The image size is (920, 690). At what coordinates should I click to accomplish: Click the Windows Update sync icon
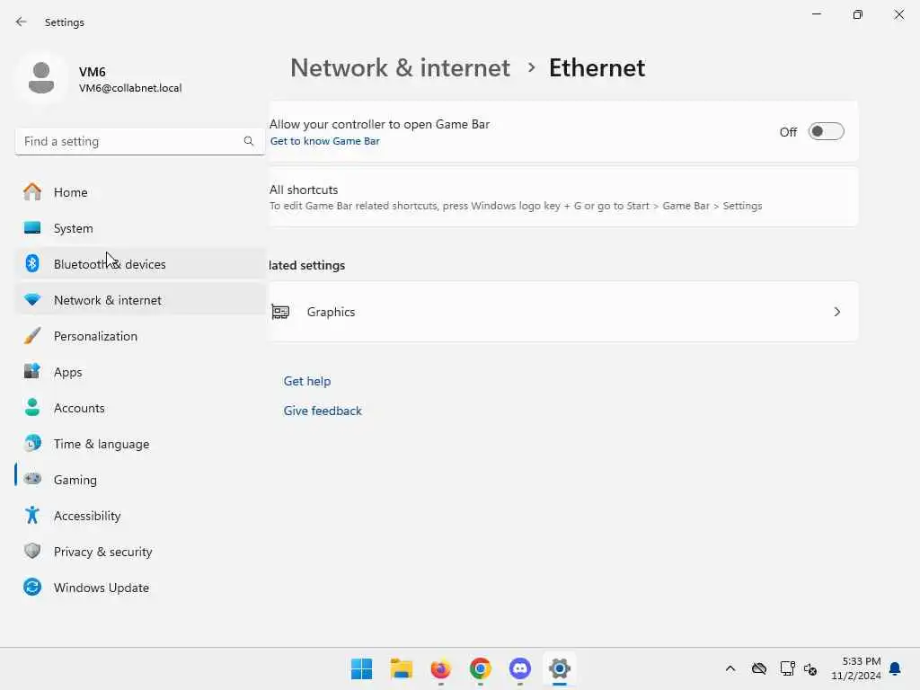32,588
